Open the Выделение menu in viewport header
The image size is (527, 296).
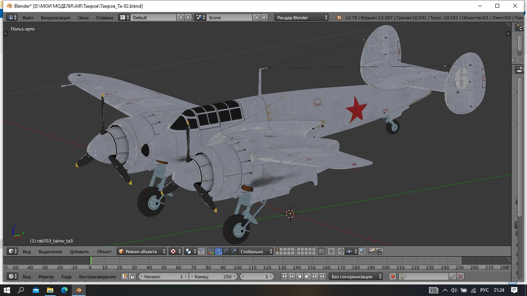[x=50, y=251]
